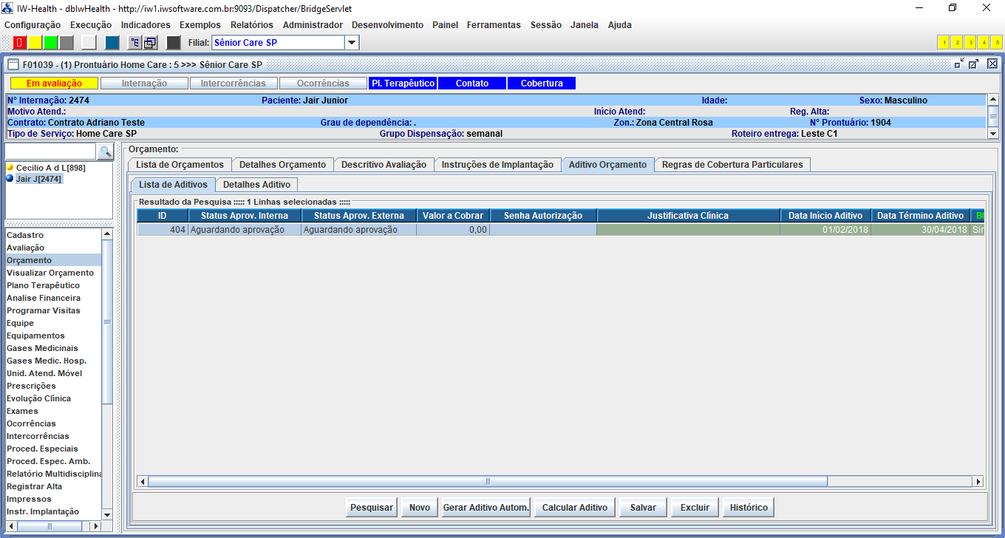
Task: Click the Gerar Aditivo Autom. button
Action: click(486, 508)
